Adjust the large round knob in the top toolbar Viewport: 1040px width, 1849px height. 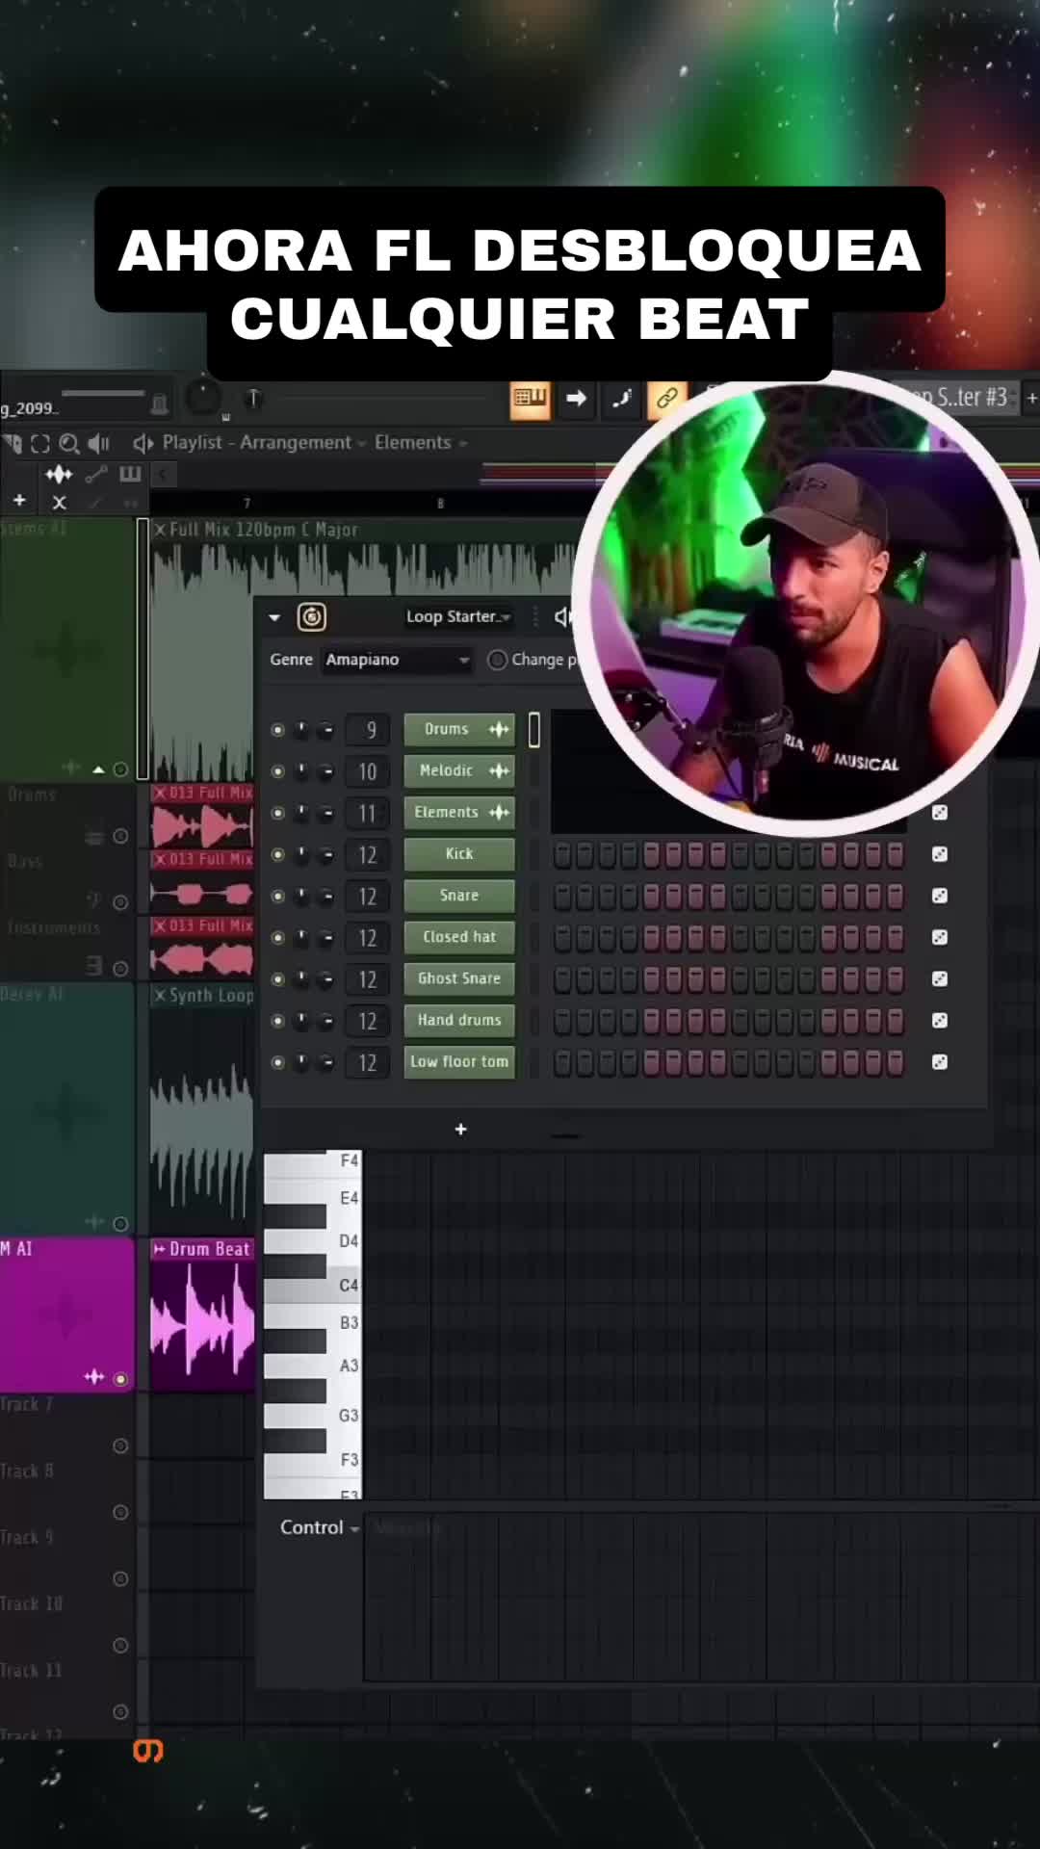202,397
